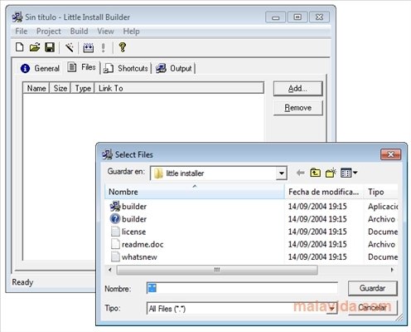Switch to the Shortcuts tab
Viewport: 411px width, 332px height.
tap(126, 68)
